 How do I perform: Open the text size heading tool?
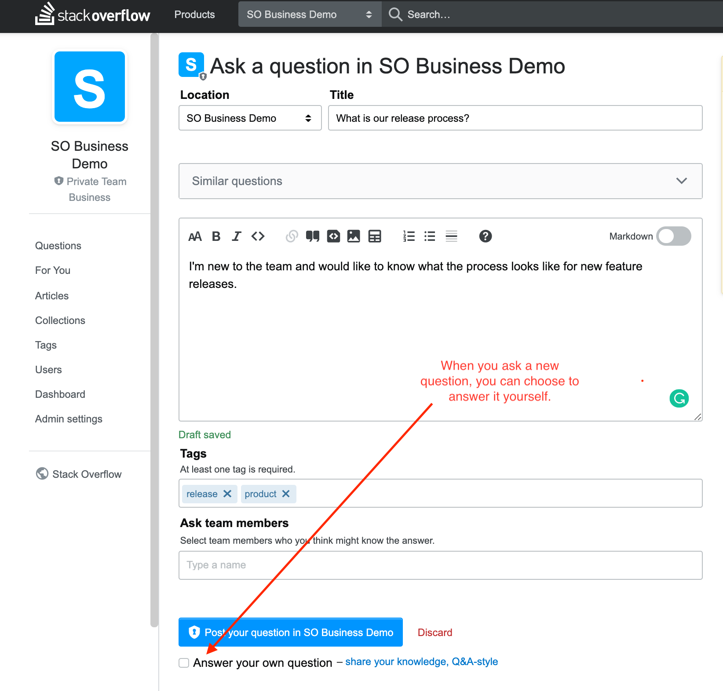click(x=195, y=236)
